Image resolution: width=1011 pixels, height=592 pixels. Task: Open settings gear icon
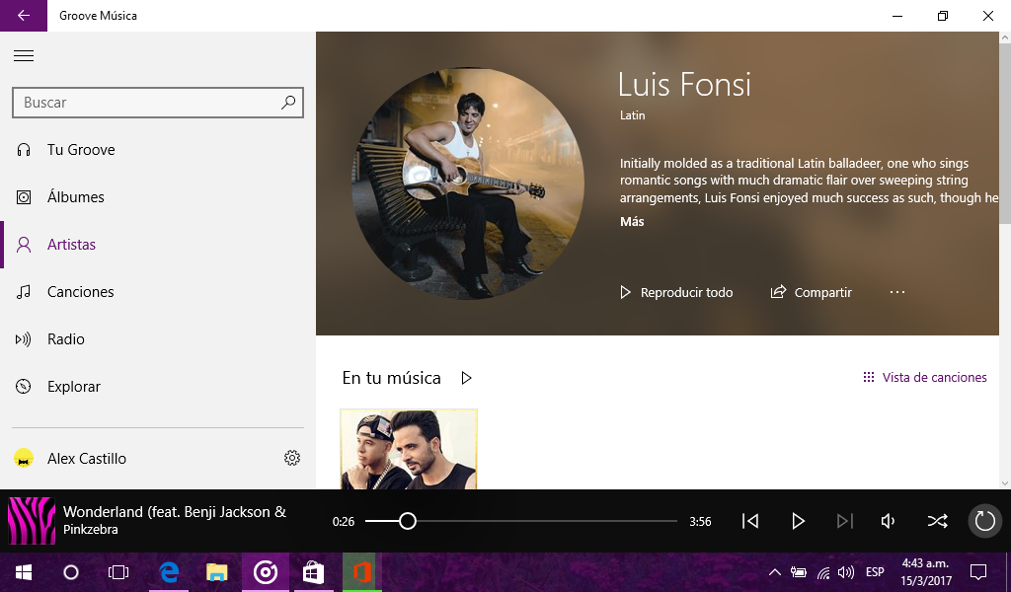pos(292,458)
